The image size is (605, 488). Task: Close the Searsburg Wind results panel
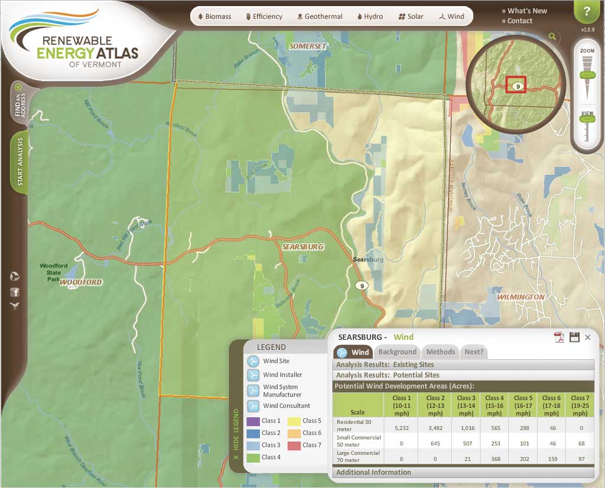pyautogui.click(x=588, y=338)
